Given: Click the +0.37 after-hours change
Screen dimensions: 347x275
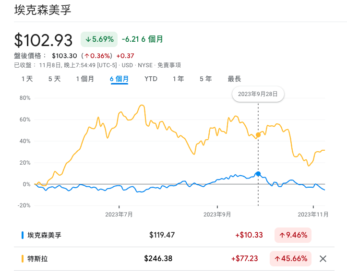Looking at the screenshot, I should [x=125, y=56].
